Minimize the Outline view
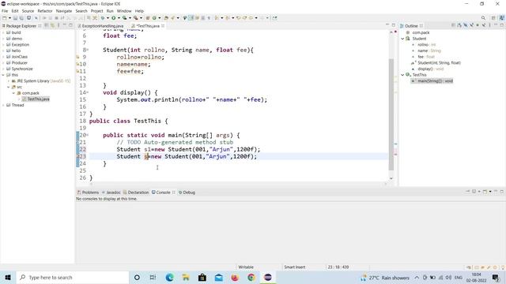 pos(496,25)
